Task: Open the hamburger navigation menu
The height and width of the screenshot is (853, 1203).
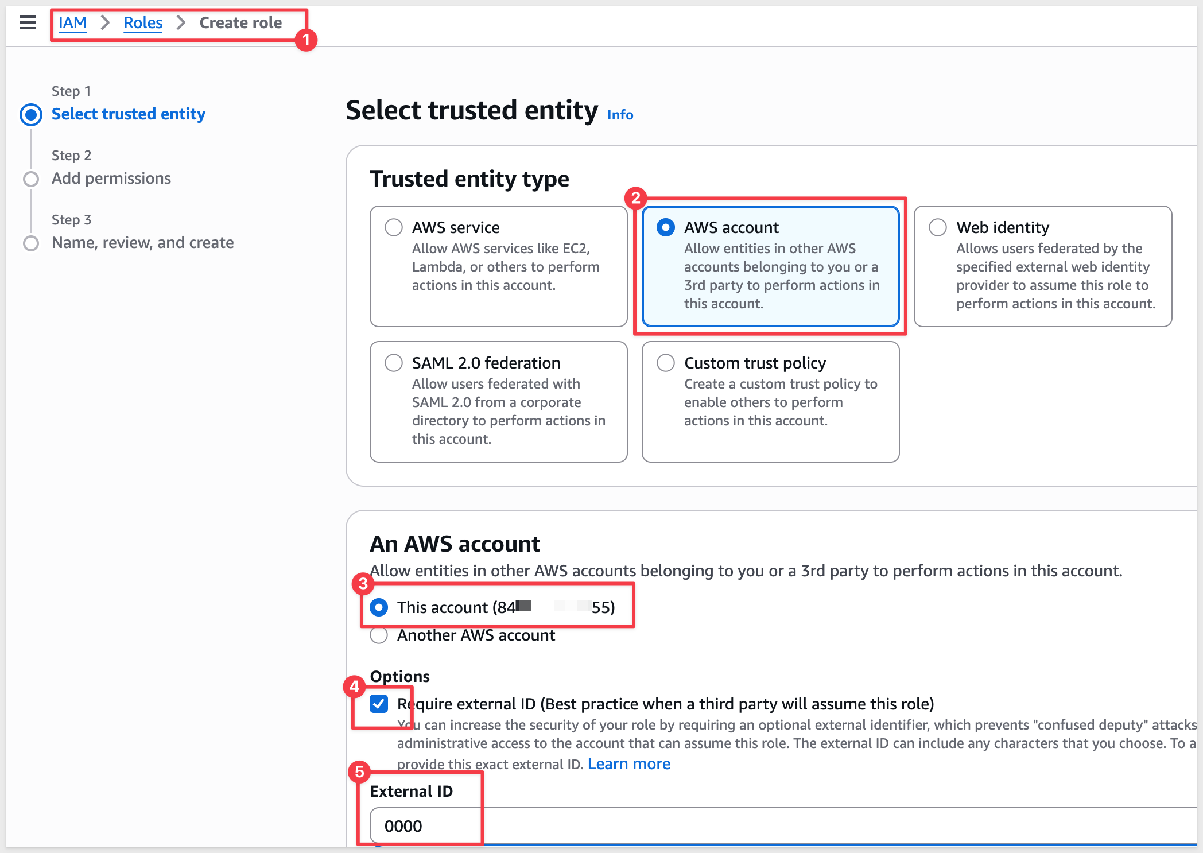Action: coord(27,23)
